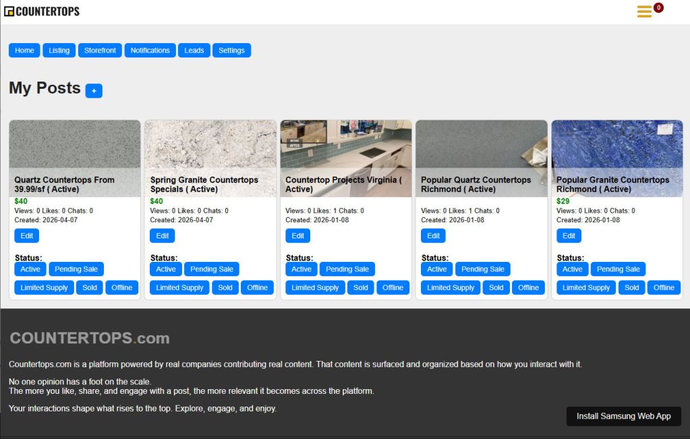Mark the Quartz Countertops post as Active
The image size is (690, 439).
point(30,269)
